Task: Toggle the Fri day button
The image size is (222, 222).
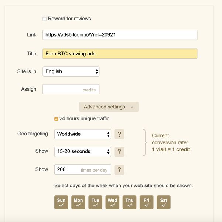Action: 147,202
